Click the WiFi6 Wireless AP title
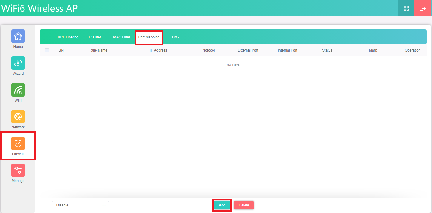This screenshot has height=213, width=432. (39, 8)
